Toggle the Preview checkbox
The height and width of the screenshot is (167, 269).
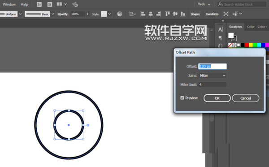[x=182, y=98]
